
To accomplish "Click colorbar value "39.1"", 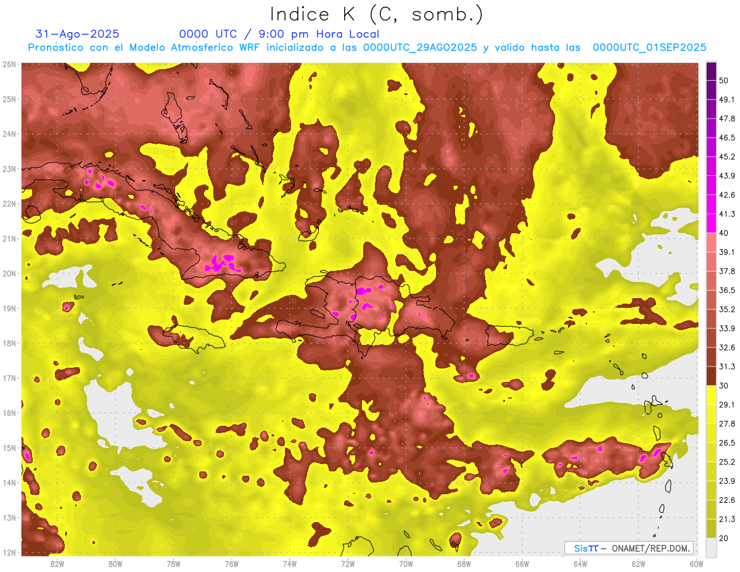I will 727,252.
